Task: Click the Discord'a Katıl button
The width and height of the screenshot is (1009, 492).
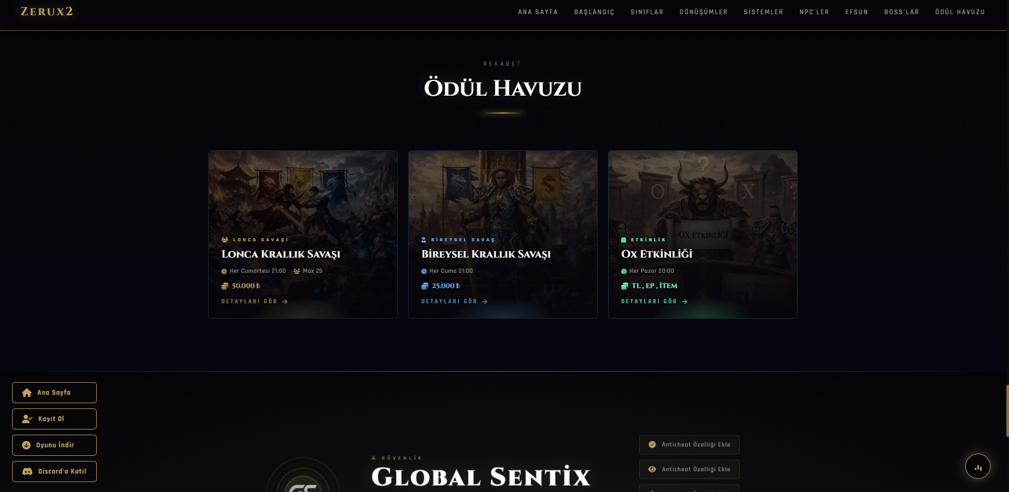Action: (x=54, y=471)
